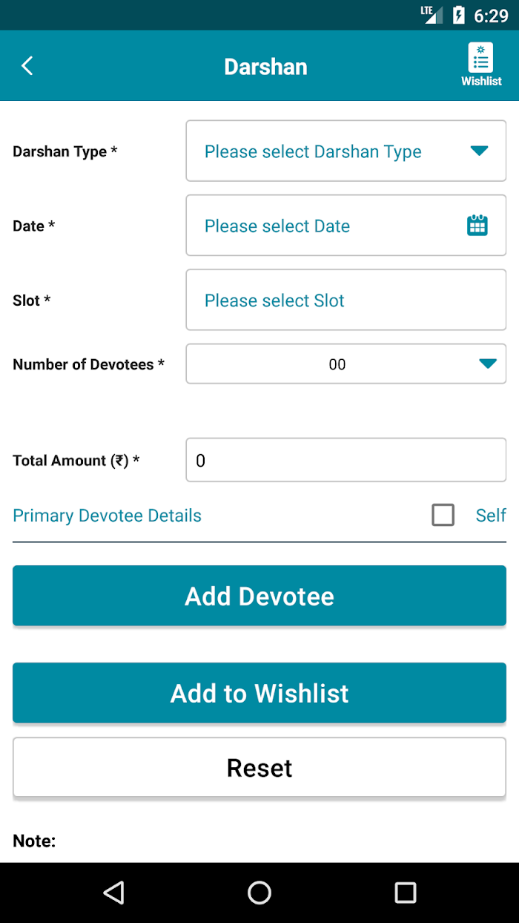
Task: Click the Add to Wishlist button
Action: (259, 693)
